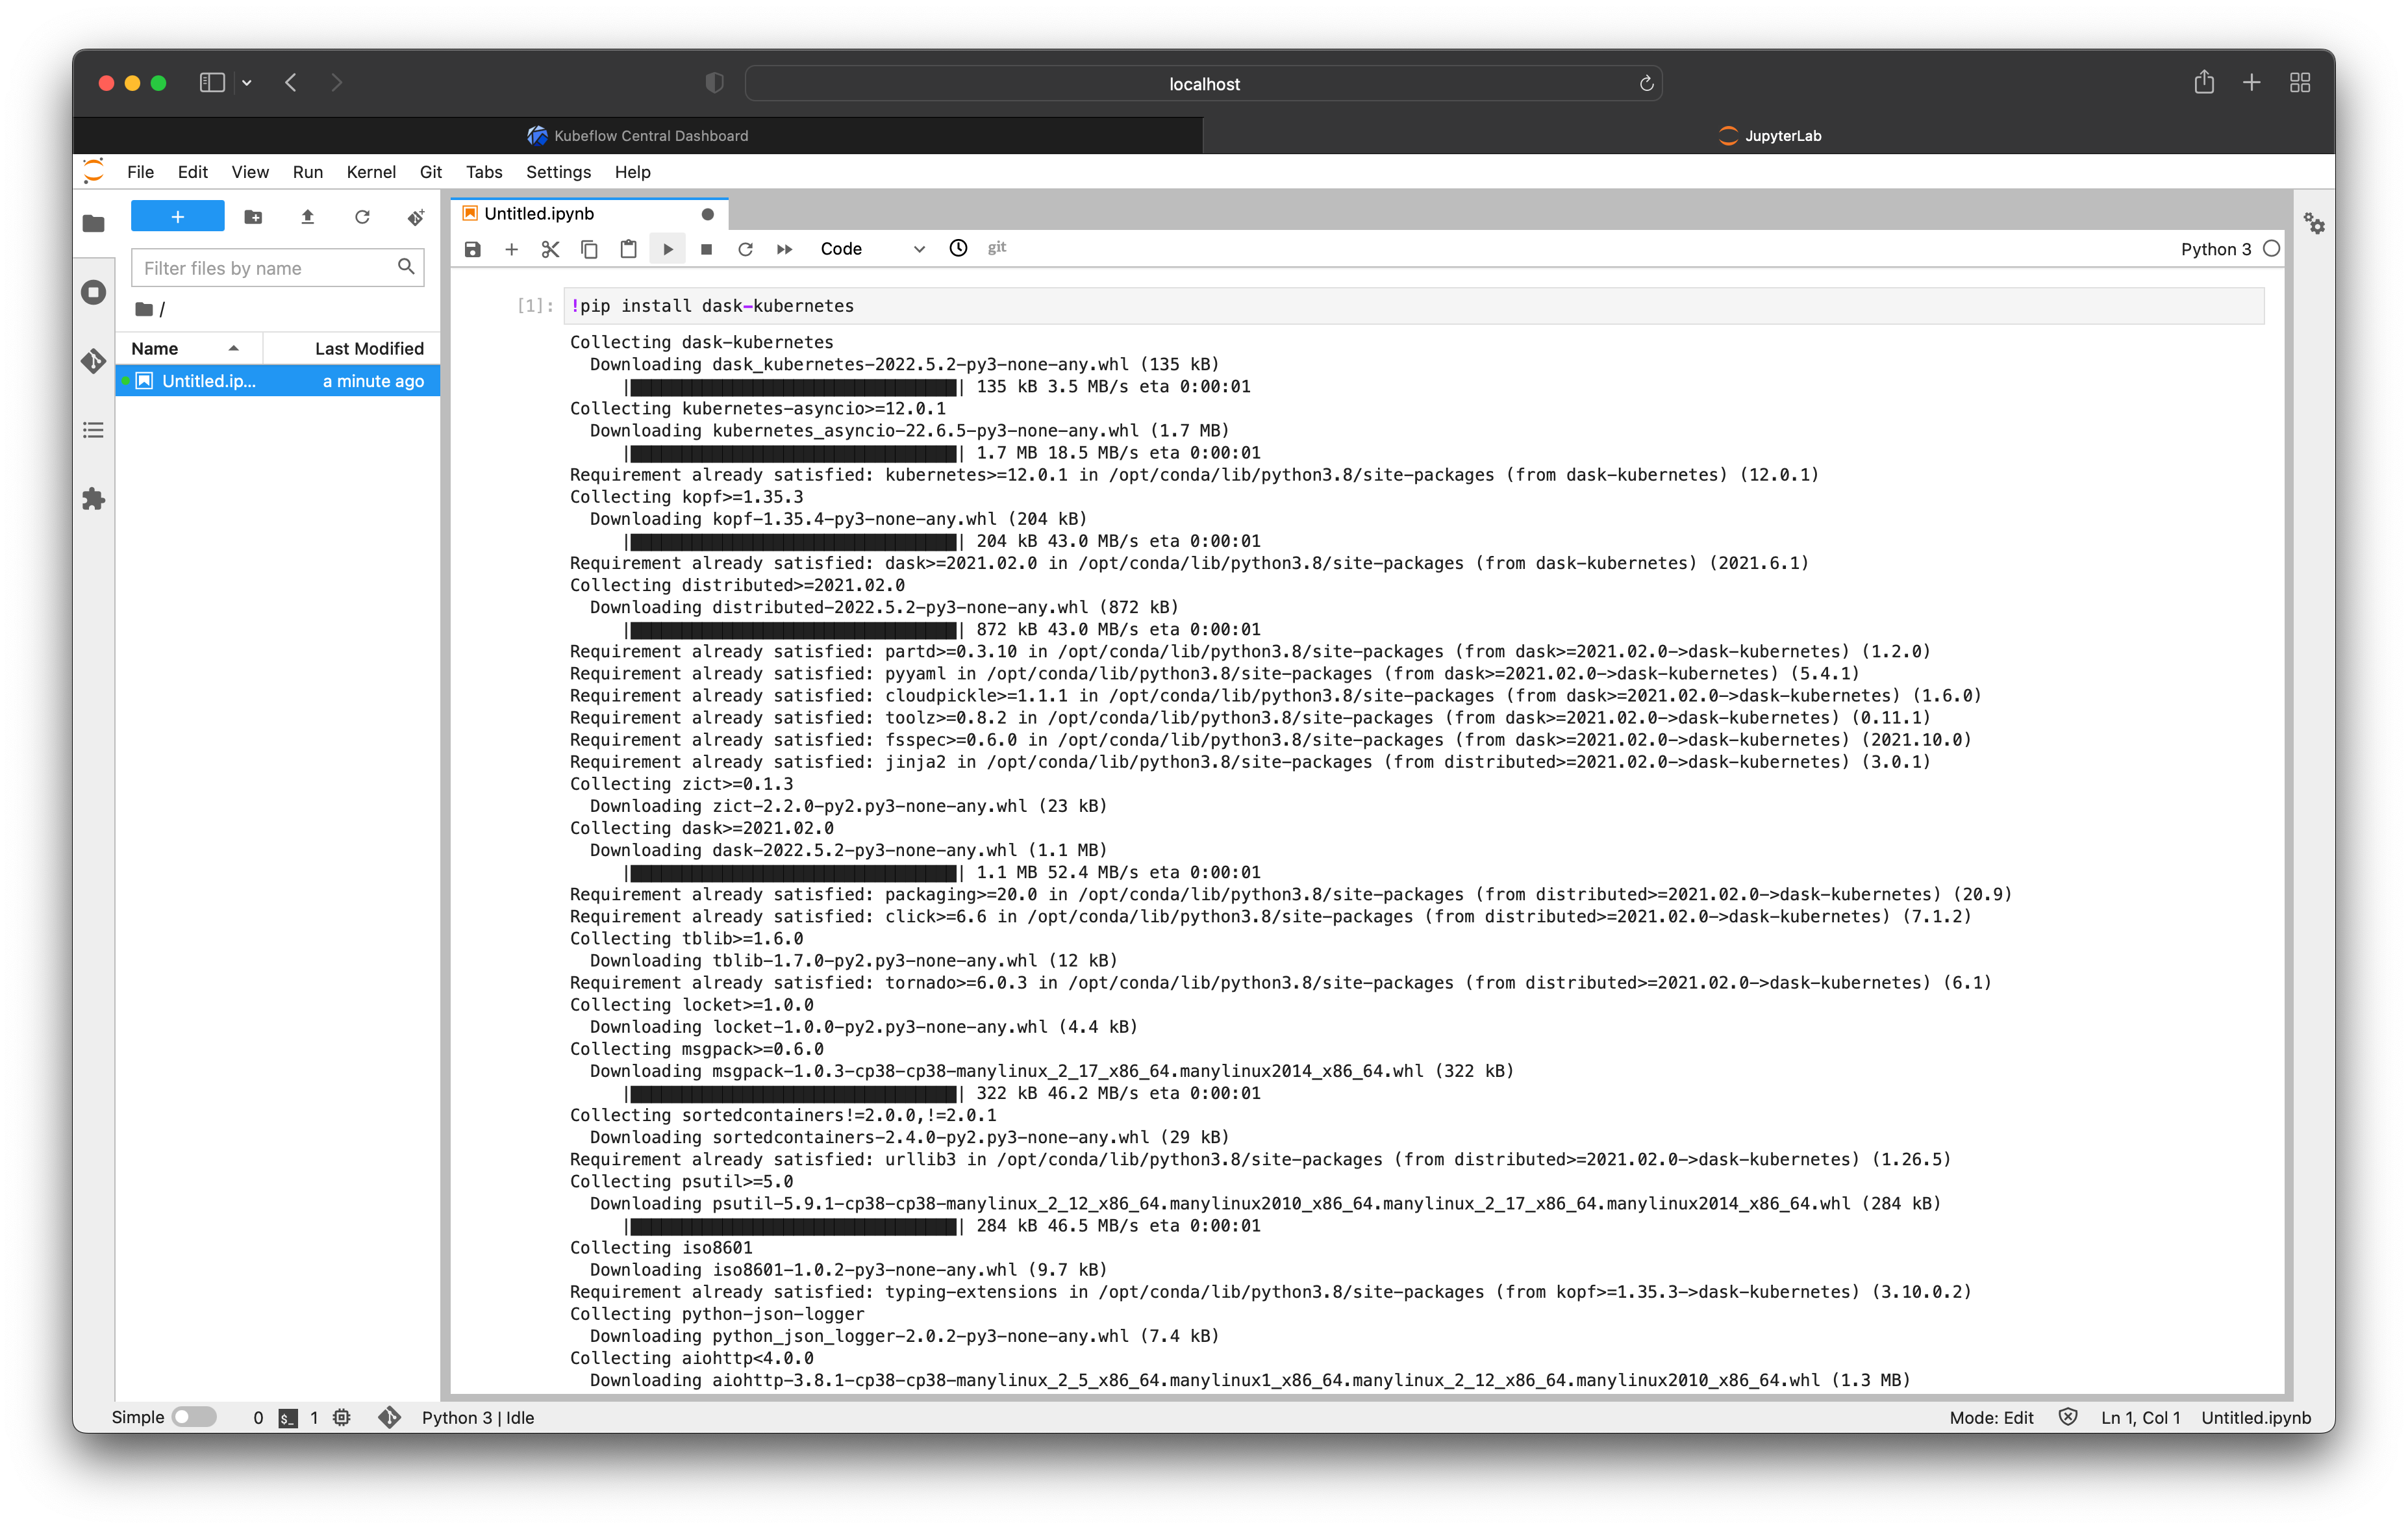Refresh the file list
Viewport: 2408px width, 1529px height.
point(362,216)
